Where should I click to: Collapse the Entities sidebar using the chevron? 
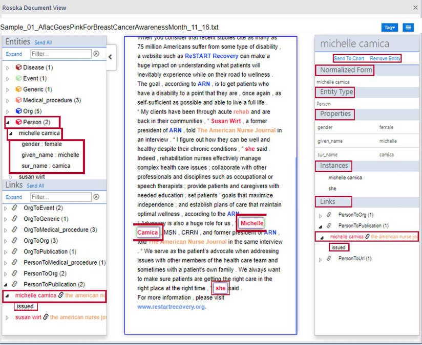[110, 57]
